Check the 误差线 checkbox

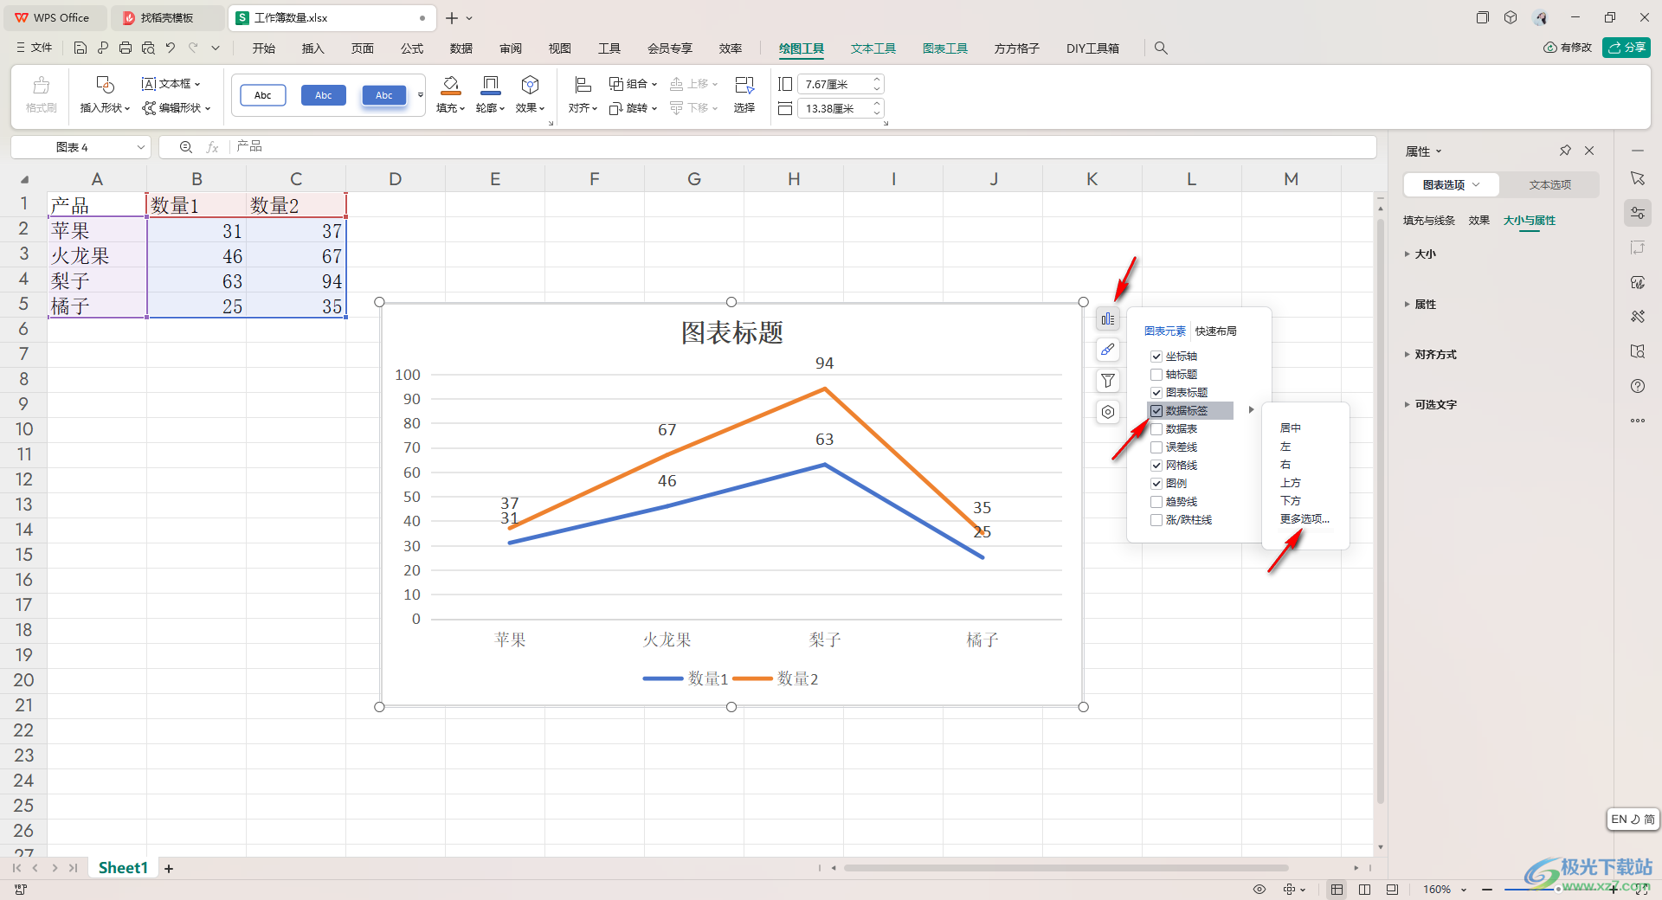pos(1156,447)
